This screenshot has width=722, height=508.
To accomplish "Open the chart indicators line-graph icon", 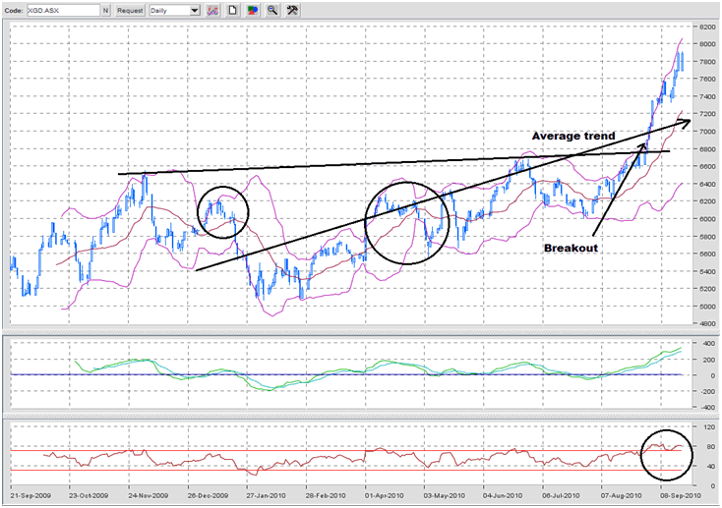I will click(x=211, y=10).
